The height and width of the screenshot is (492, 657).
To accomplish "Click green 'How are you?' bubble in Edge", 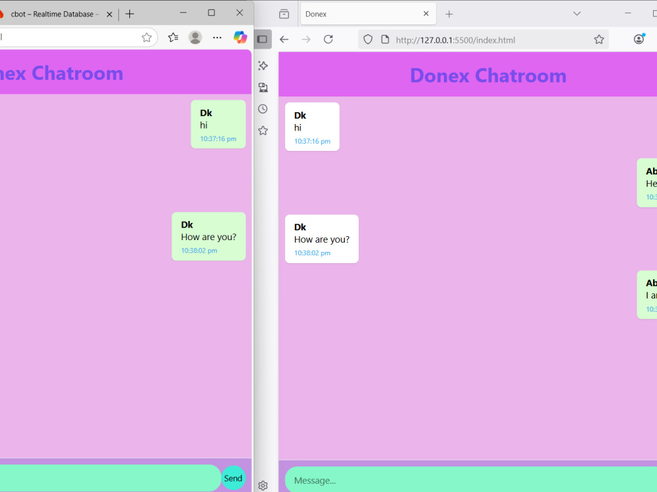I will click(209, 236).
